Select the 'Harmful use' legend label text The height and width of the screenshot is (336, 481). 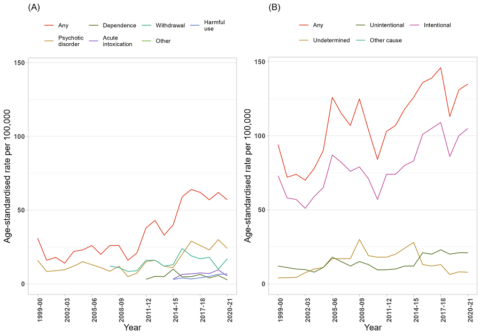pos(214,26)
